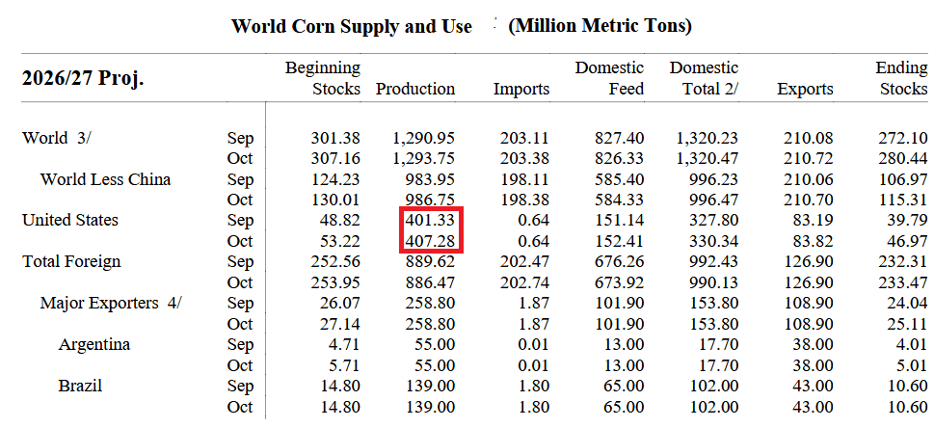Click Total Foreign Oct domestic total 990.13

pyautogui.click(x=713, y=282)
